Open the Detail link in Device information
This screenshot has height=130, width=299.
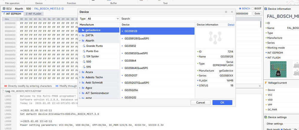(x=231, y=25)
